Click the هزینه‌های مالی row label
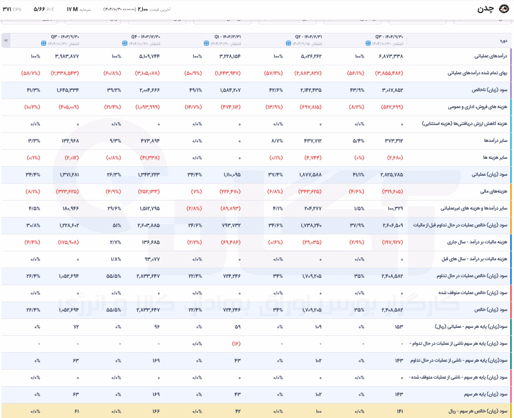The width and height of the screenshot is (514, 418). pyautogui.click(x=494, y=192)
